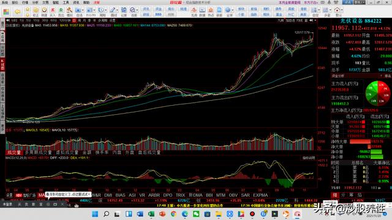Select the 成交量 volume tab
The width and height of the screenshot is (392, 220).
point(14,152)
